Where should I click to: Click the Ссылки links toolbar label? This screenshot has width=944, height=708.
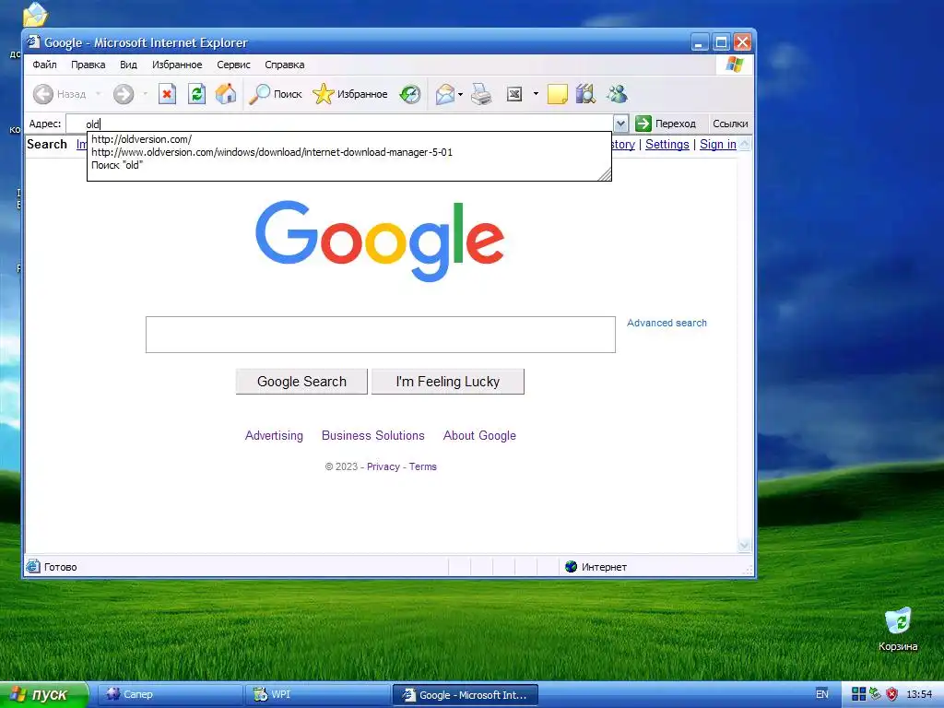tap(730, 124)
